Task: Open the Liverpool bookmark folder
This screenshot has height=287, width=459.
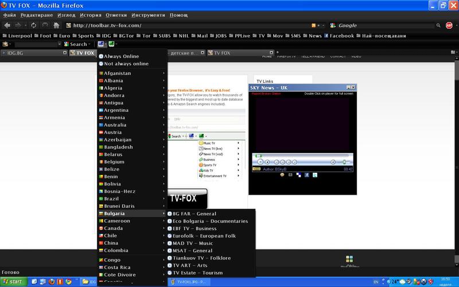Action: pyautogui.click(x=17, y=36)
